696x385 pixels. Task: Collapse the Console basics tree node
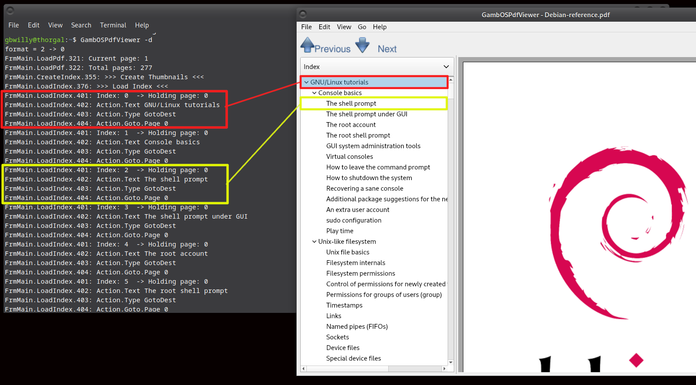[314, 93]
